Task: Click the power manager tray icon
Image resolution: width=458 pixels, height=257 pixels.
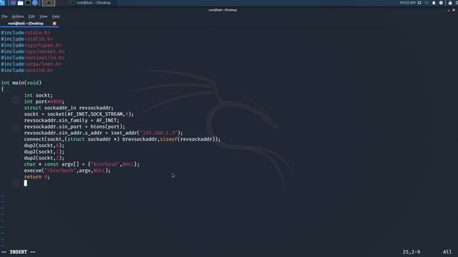Action: click(441, 3)
